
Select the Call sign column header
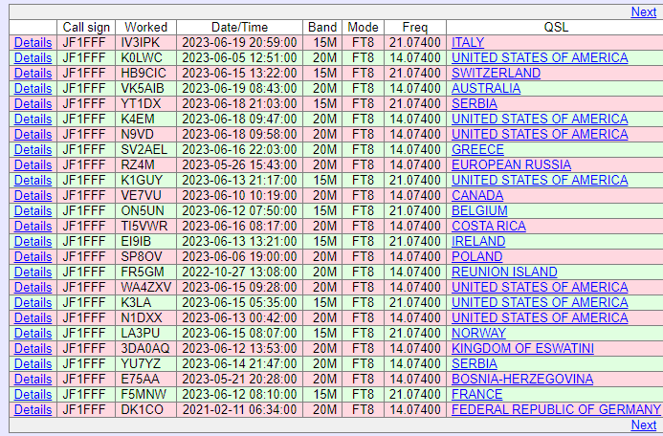tap(86, 28)
